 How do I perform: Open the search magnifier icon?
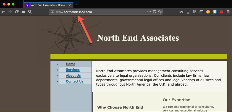30,12
